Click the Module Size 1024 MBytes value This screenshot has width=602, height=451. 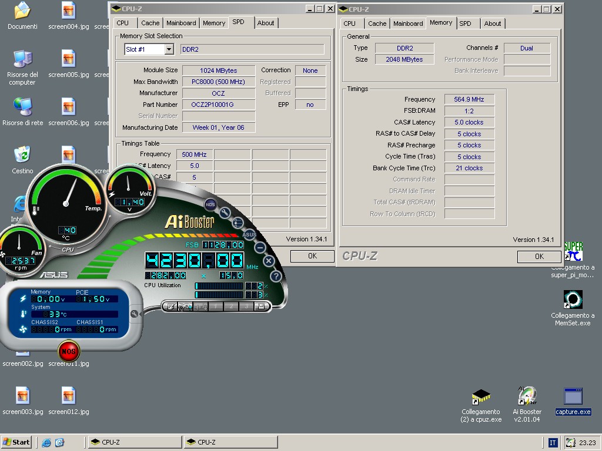pos(219,70)
